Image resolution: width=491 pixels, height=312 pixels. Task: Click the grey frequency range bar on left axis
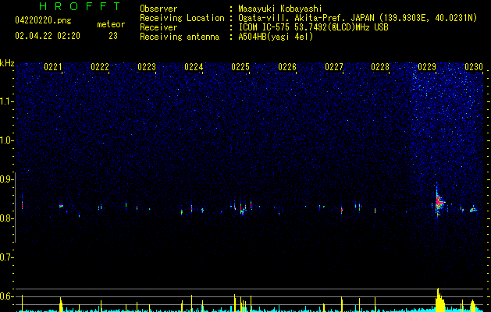[x=15, y=207]
